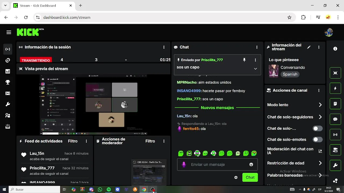Click TRANSMITIENDO live status badge

tap(36, 60)
